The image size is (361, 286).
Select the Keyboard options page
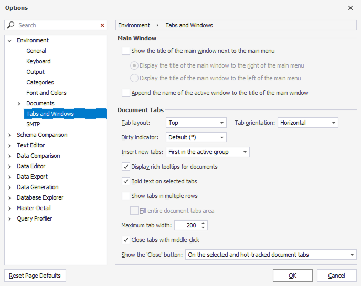tap(38, 61)
